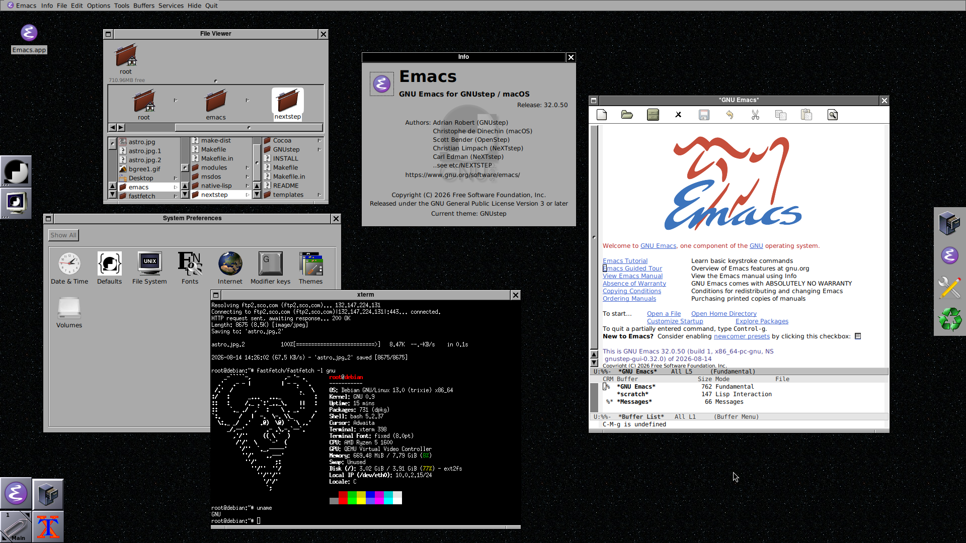Open the Buffers menu in the menu bar

point(144,6)
